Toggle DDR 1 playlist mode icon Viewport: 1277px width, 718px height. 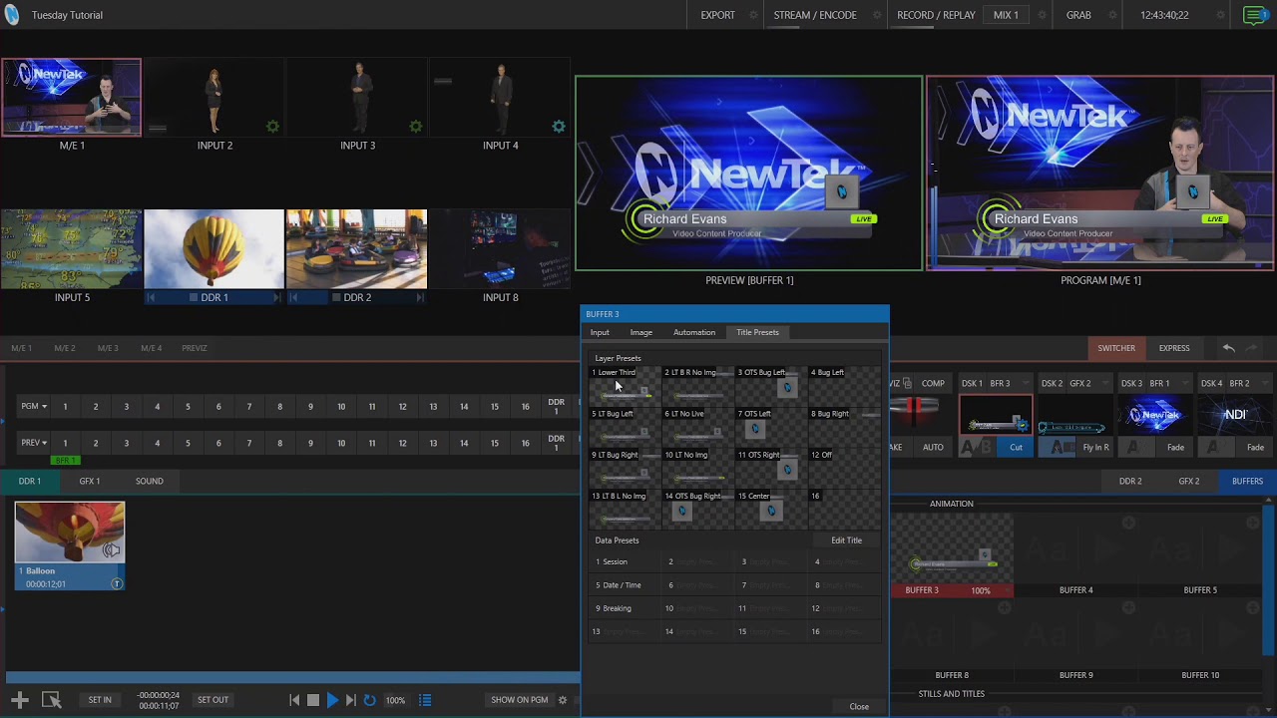[425, 700]
